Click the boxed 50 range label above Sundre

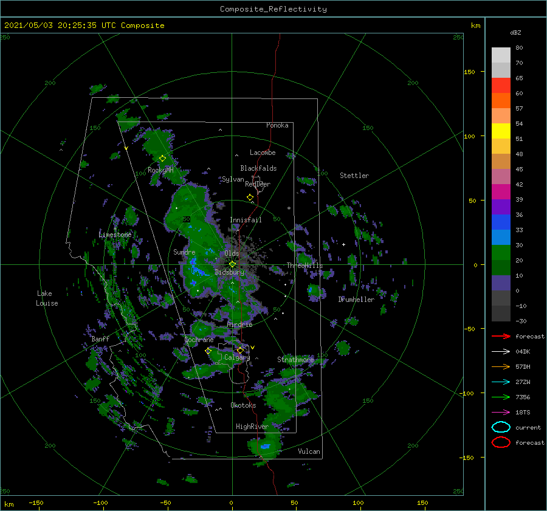click(x=187, y=219)
